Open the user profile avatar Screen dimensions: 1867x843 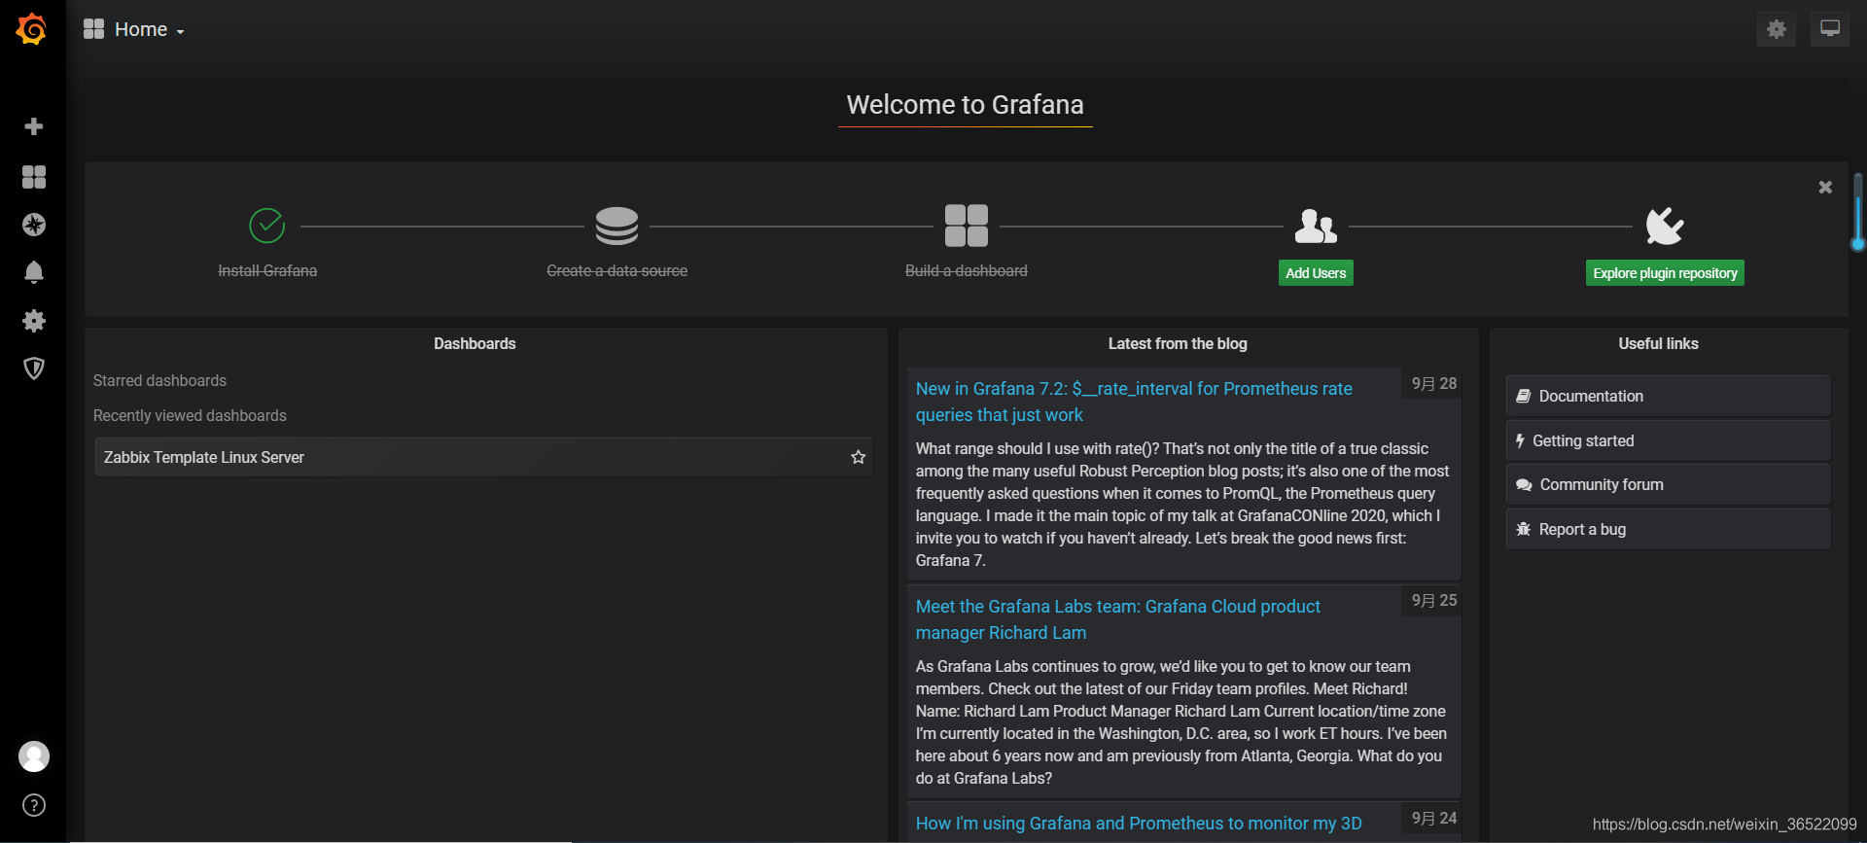point(34,756)
